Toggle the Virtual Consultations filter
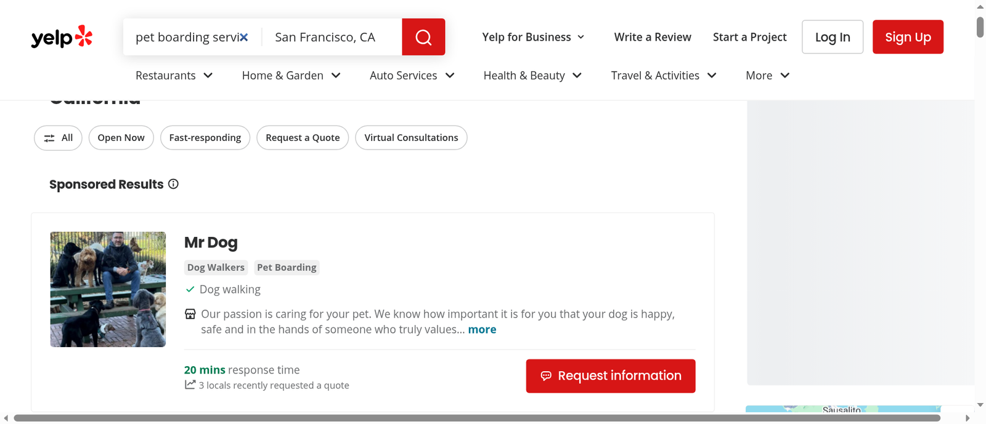986x424 pixels. coord(411,138)
